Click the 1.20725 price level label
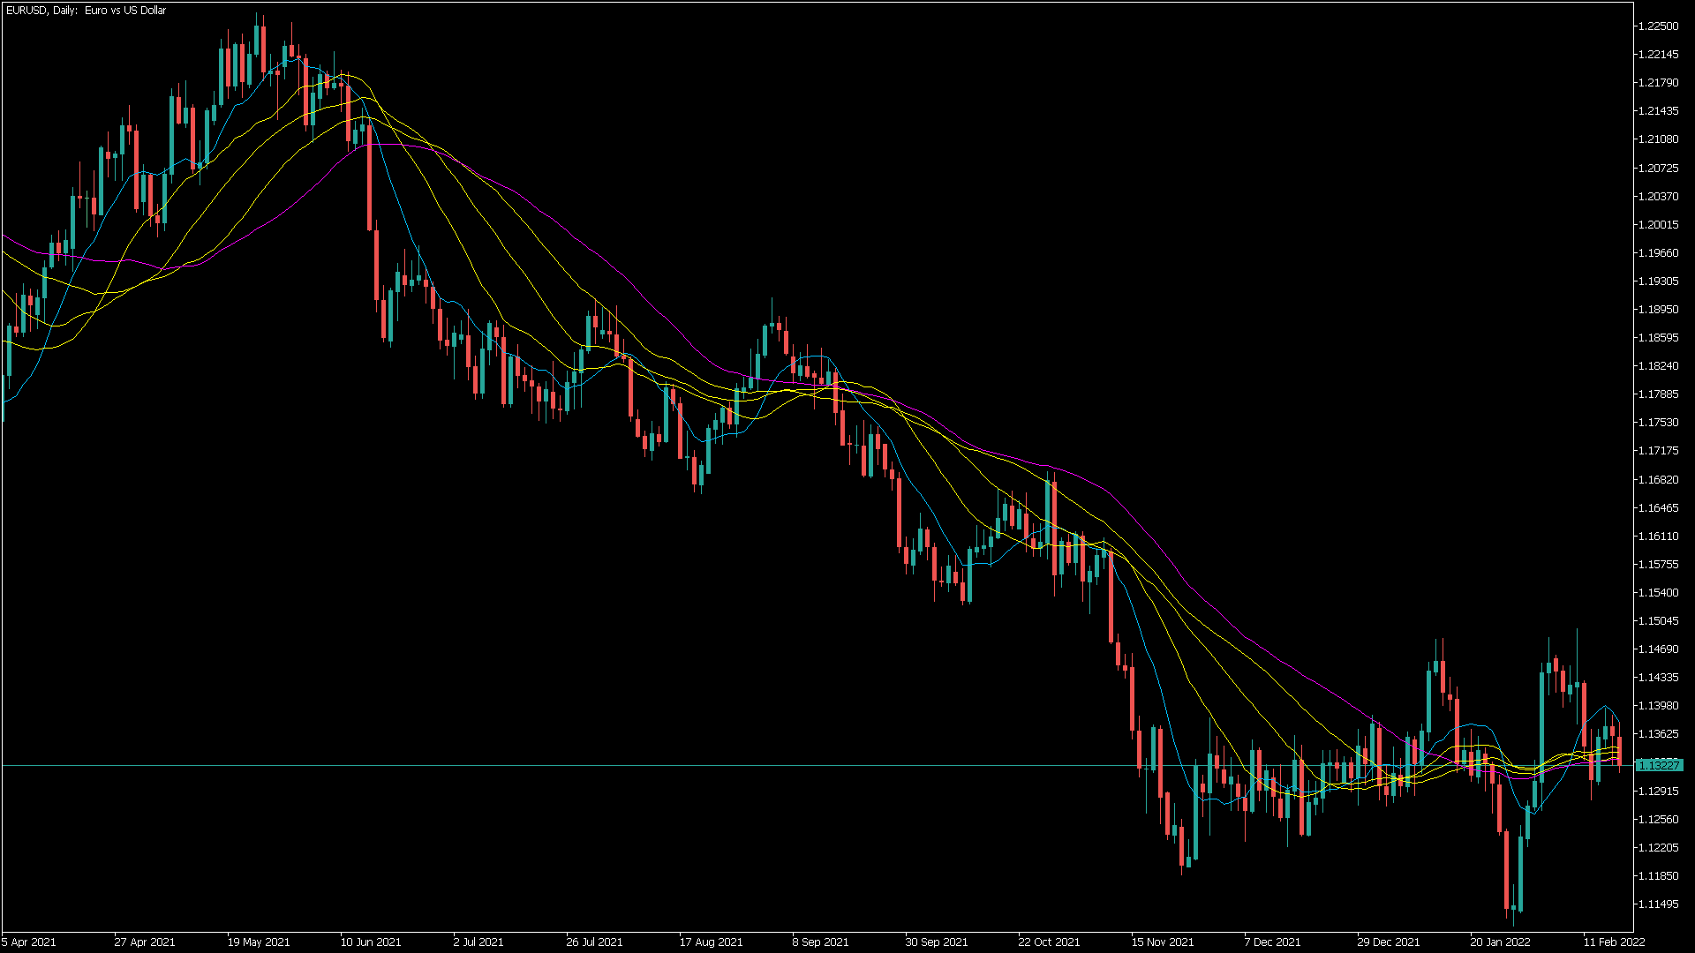This screenshot has width=1695, height=953. 1658,168
